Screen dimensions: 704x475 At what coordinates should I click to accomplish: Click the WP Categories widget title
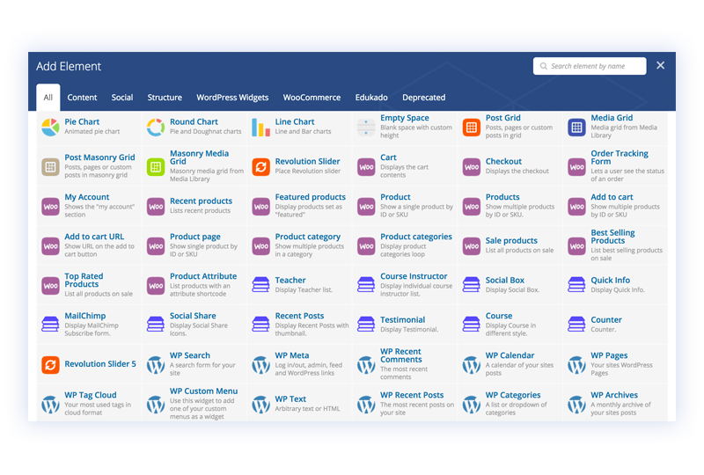point(513,395)
